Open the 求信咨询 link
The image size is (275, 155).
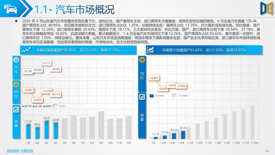point(13,151)
